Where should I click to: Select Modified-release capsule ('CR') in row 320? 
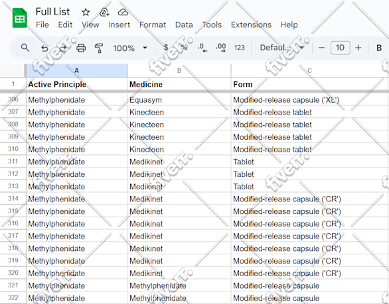[309, 273]
